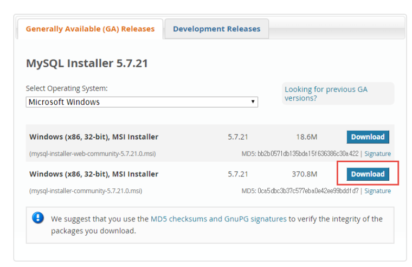Image resolution: width=412 pixels, height=267 pixels.
Task: Select the filename mysql-installer-community-5.7.21.0.msi text
Action: tap(86, 191)
